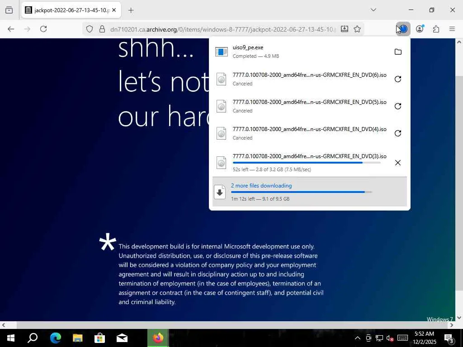
Task: Click DVD(3).iso disc file icon
Action: (x=222, y=163)
